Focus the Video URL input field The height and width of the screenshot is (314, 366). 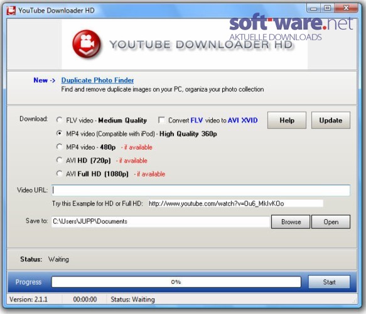201,190
